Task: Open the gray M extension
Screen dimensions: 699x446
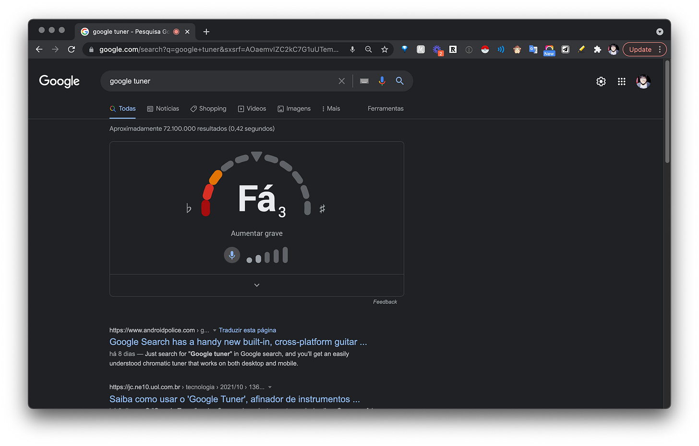Action: [x=421, y=50]
